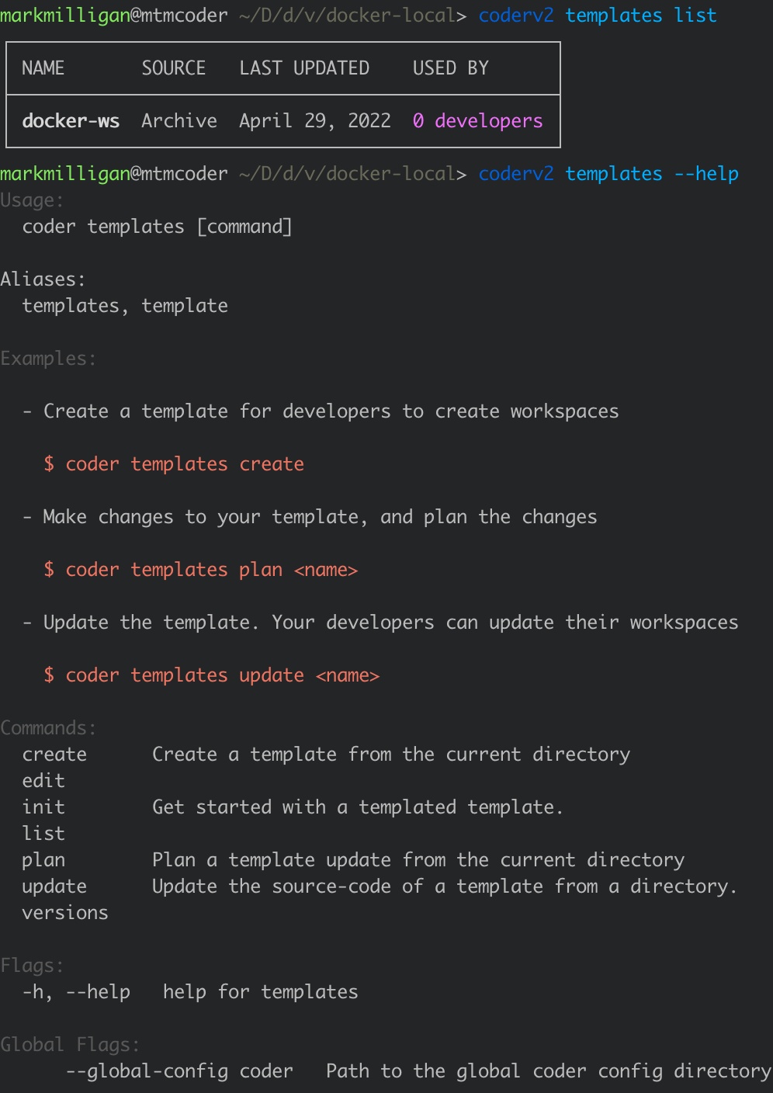Screen dimensions: 773x1093
Task: Select the 'templates, template' aliases line
Action: coord(125,306)
